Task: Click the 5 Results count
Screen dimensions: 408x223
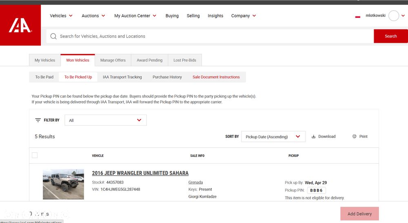Action: coord(45,137)
